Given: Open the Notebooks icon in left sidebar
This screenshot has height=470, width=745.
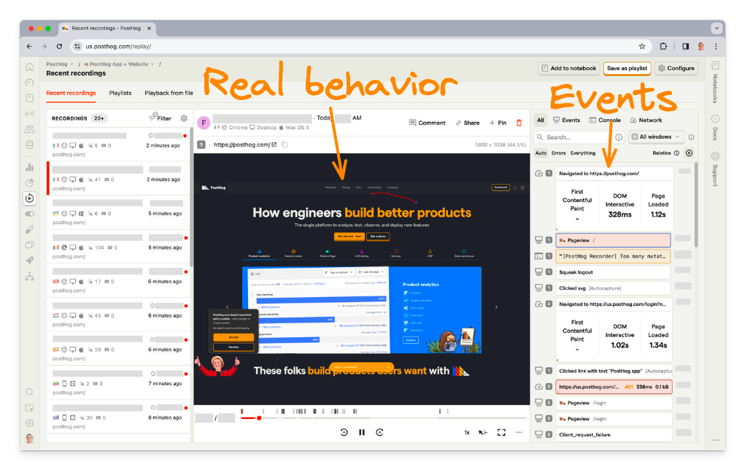Looking at the screenshot, I should click(x=29, y=99).
